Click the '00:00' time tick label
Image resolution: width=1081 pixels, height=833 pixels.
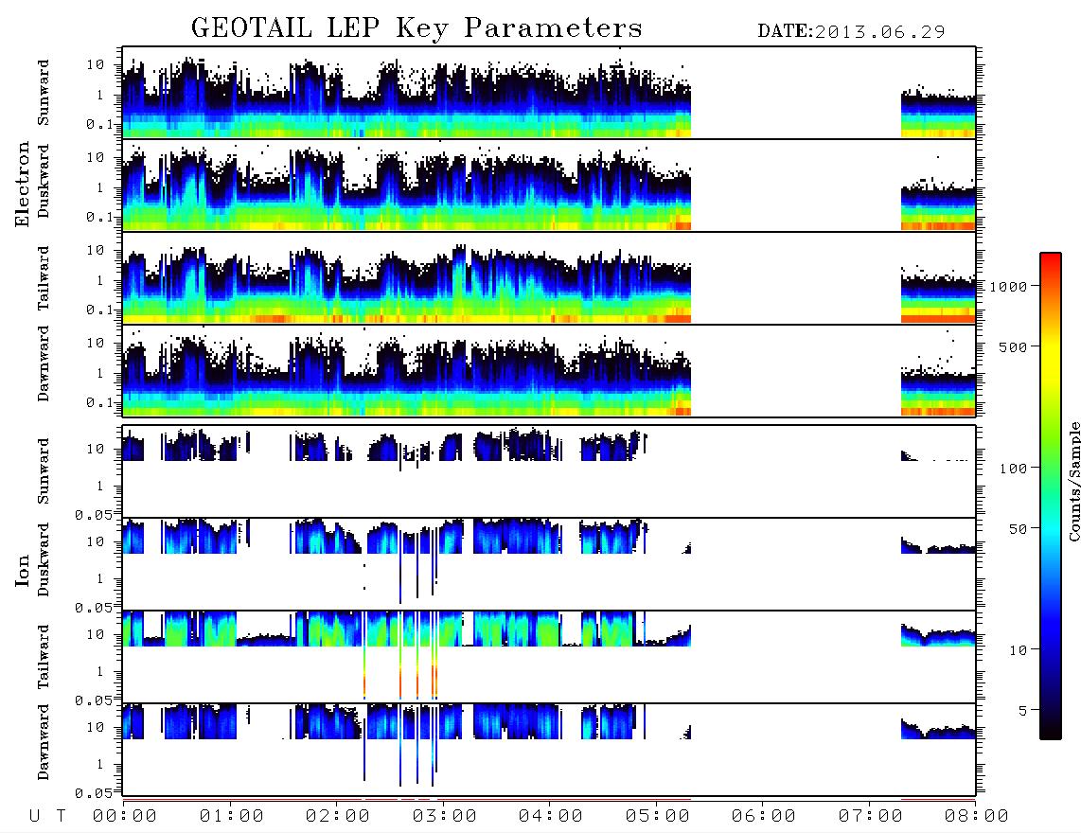click(125, 817)
